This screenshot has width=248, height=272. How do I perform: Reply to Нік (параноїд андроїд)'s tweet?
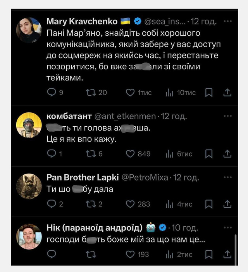click(x=52, y=254)
